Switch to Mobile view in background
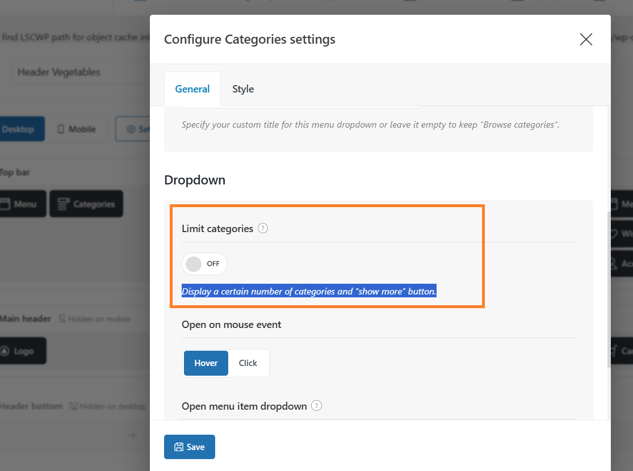The height and width of the screenshot is (471, 633). [77, 129]
